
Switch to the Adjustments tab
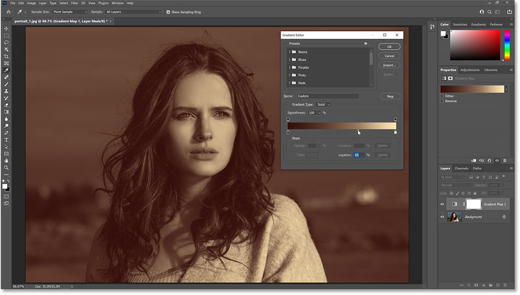click(470, 70)
